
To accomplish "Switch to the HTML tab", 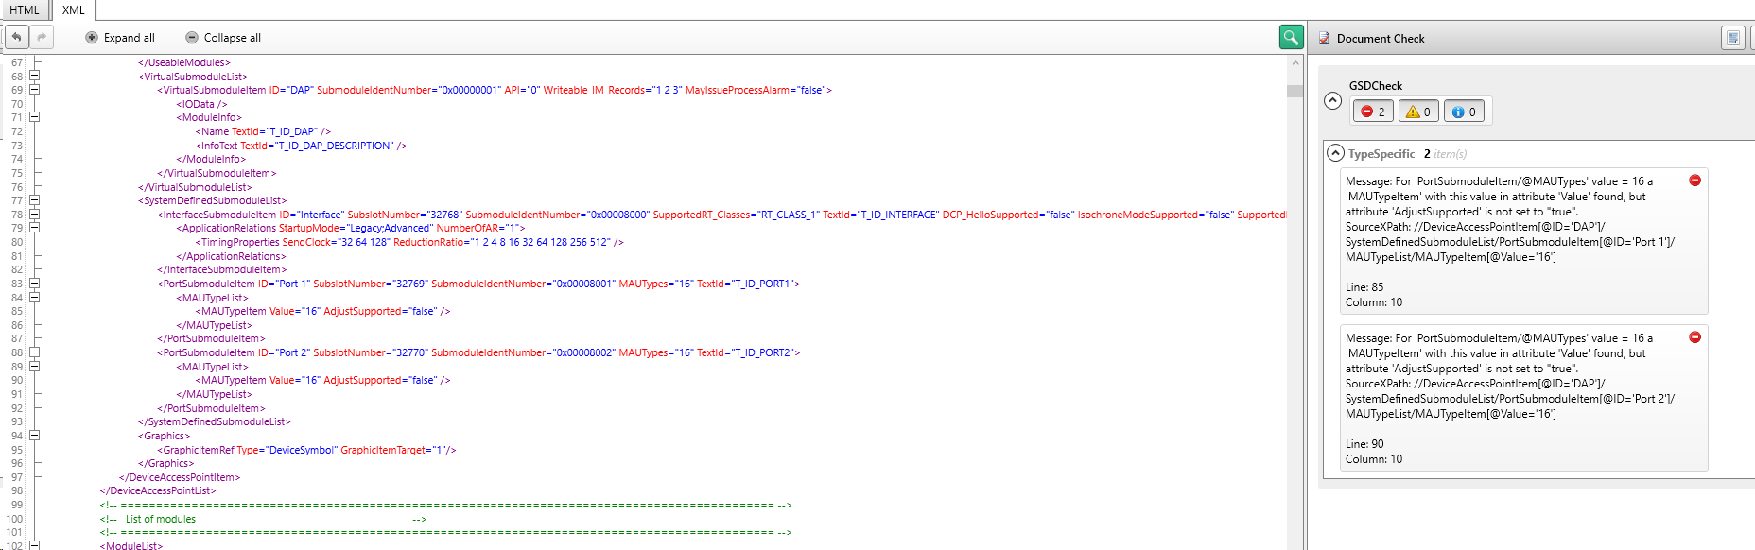I will click(x=25, y=10).
